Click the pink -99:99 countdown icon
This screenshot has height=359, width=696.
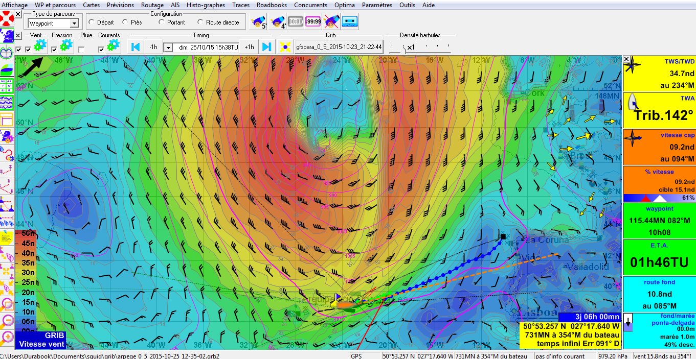(x=313, y=21)
